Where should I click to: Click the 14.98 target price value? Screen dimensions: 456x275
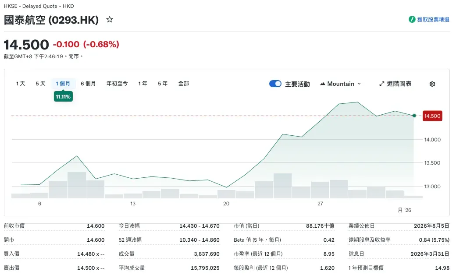442,268
